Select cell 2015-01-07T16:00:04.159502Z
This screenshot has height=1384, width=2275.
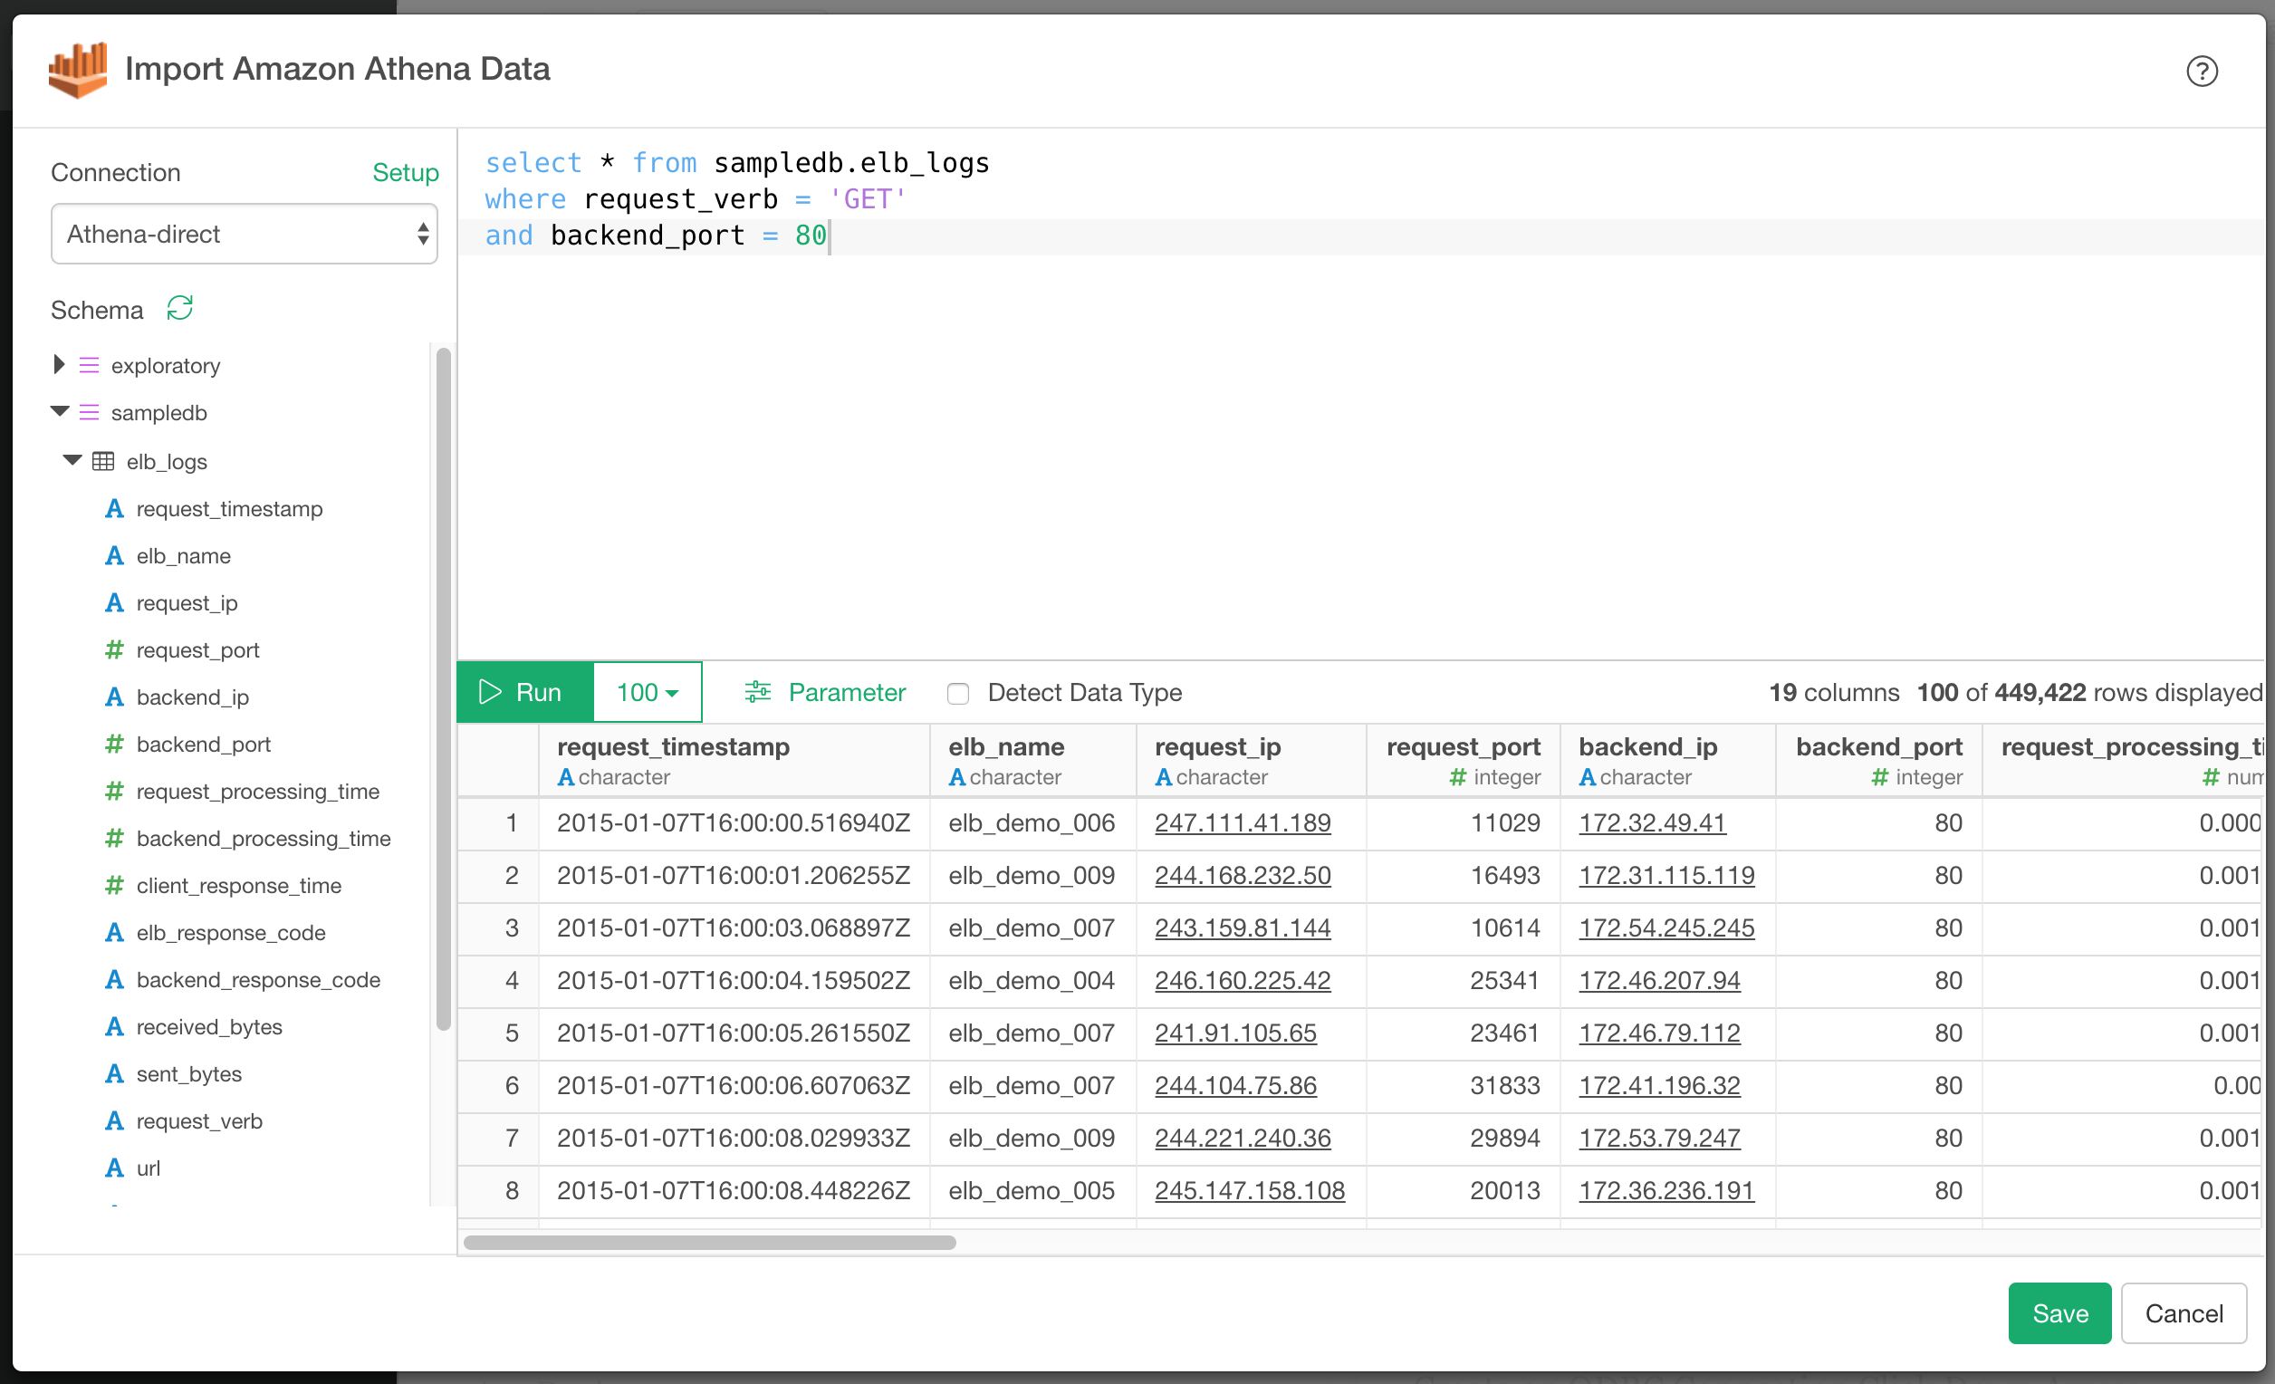[734, 981]
